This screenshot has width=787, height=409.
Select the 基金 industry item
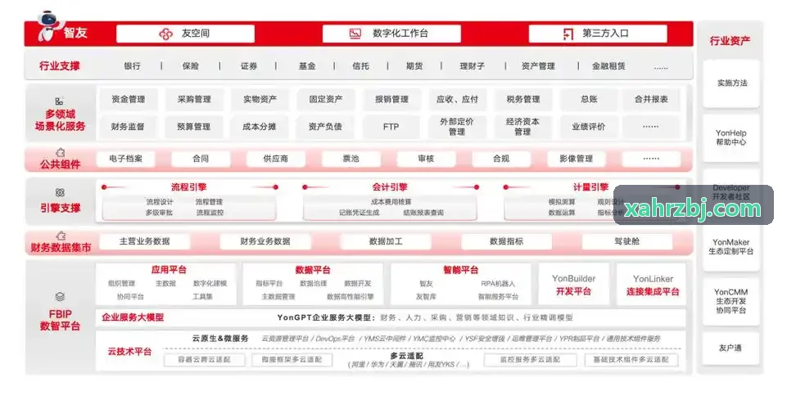(x=307, y=65)
